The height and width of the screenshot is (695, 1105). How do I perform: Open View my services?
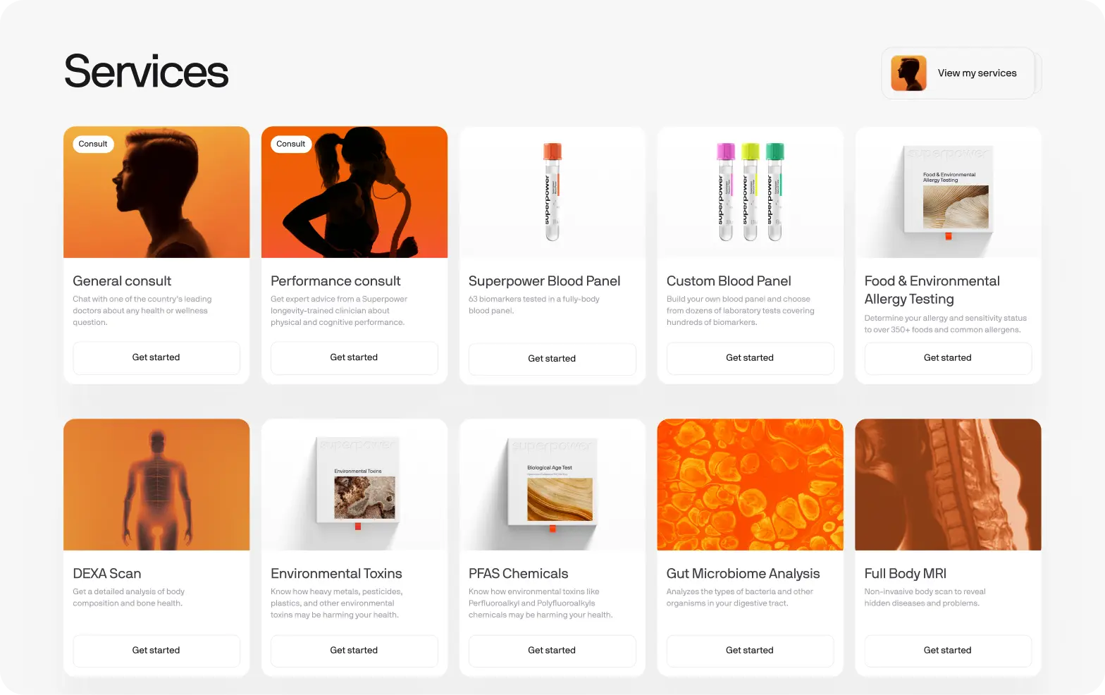click(958, 73)
